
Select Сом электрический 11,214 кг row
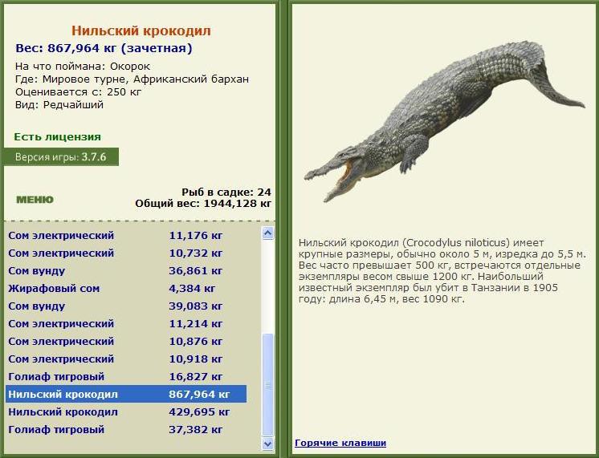[x=126, y=324]
